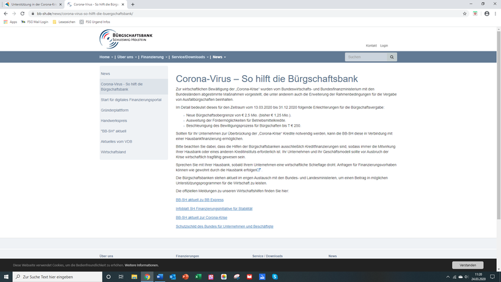The image size is (501, 282).
Task: Expand the Über uns navigation menu
Action: 127,57
